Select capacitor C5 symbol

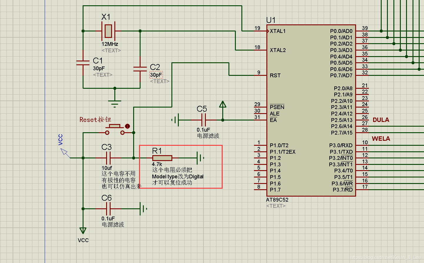(203, 120)
